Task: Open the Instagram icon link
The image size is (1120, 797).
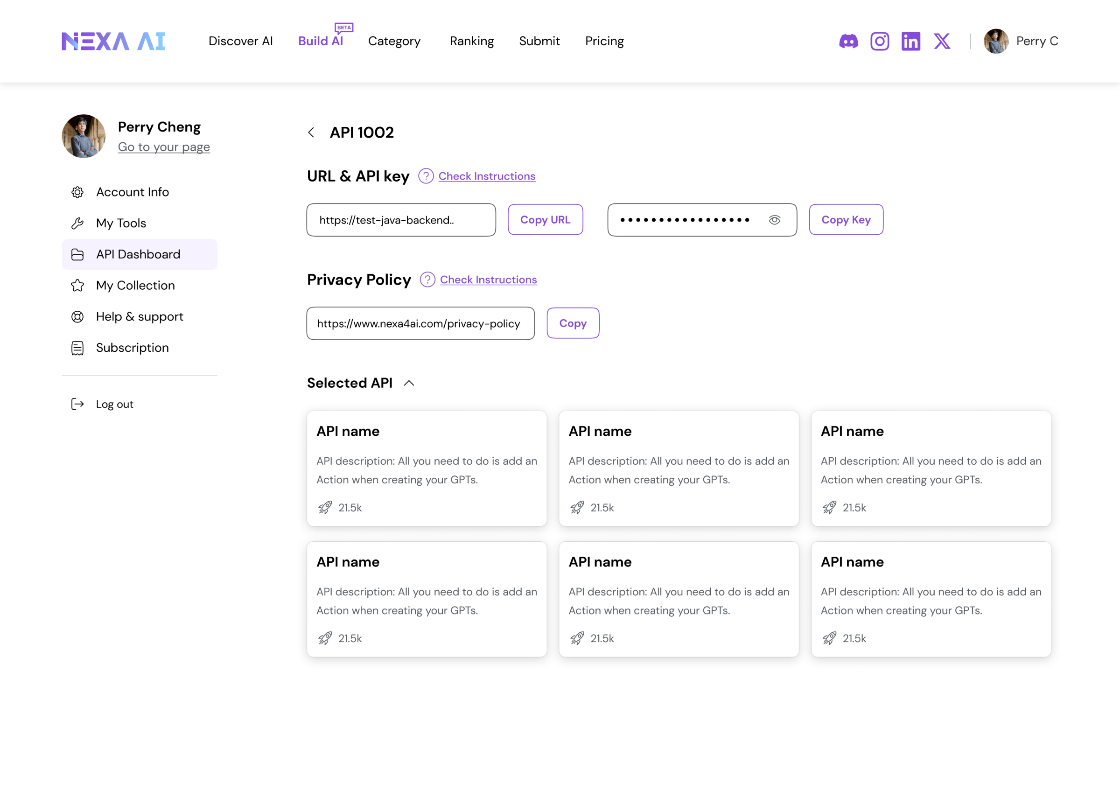Action: (880, 41)
